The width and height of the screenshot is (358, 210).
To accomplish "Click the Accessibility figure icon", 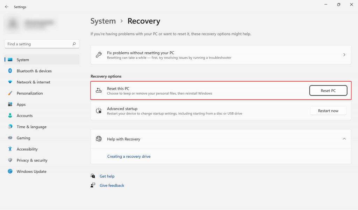I will click(x=10, y=149).
